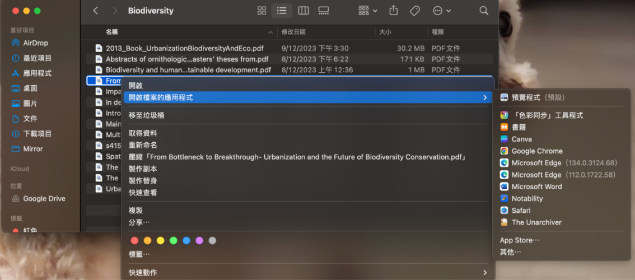Click App Store… in the submenu
Image resolution: width=635 pixels, height=280 pixels.
(519, 240)
